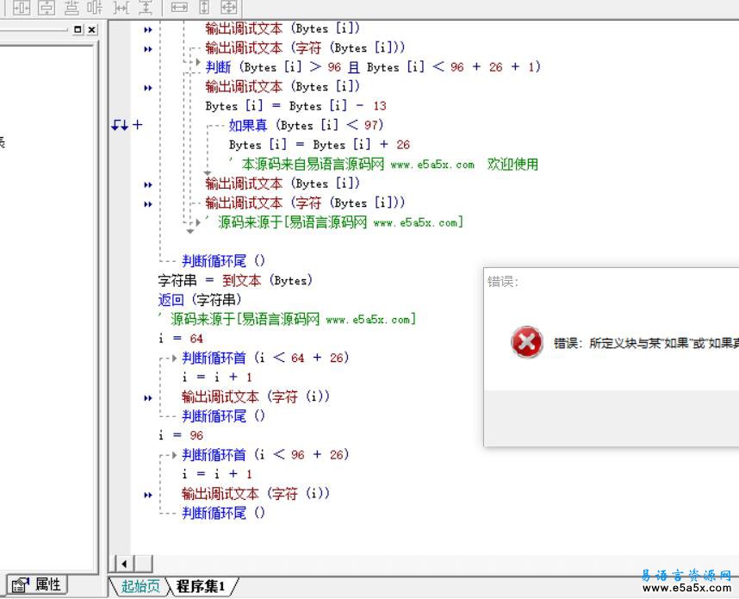The width and height of the screenshot is (739, 599).
Task: Click the make same width icon
Action: pyautogui.click(x=179, y=8)
